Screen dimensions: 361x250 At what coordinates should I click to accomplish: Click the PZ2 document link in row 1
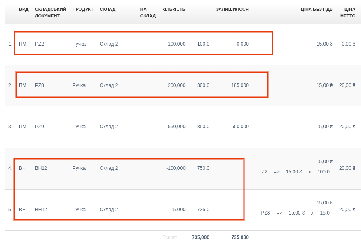click(x=40, y=44)
